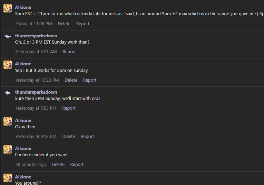Click the "Yesterday at 9:13 PM" timestamp
264x185 pixels.
click(36, 137)
